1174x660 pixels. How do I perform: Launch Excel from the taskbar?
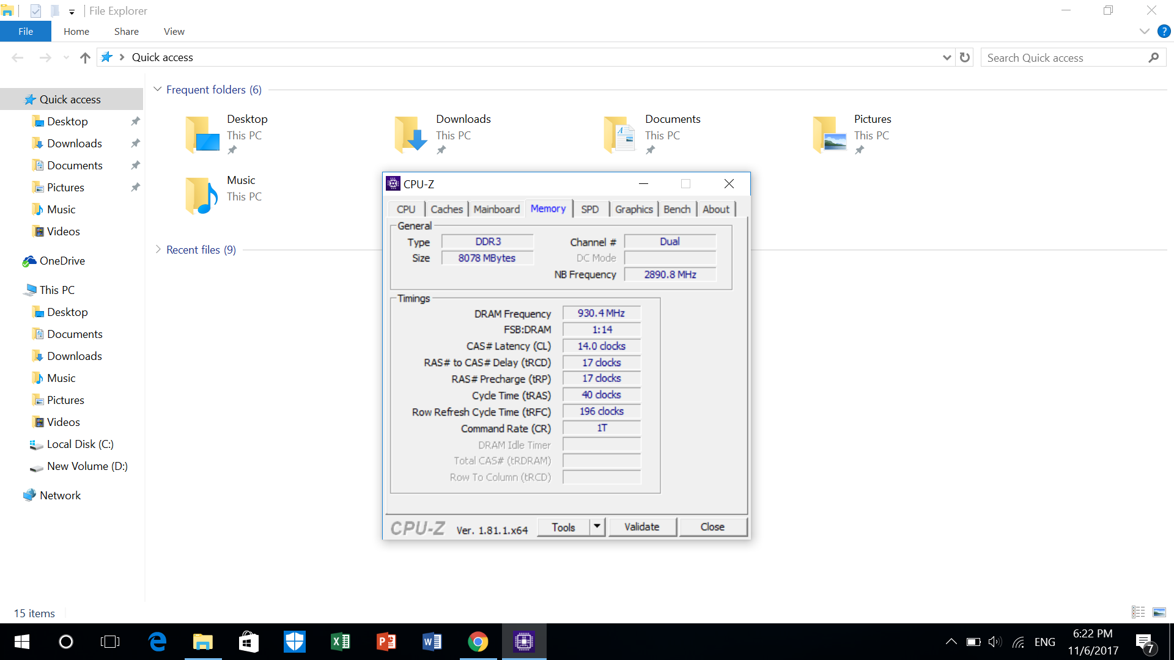341,642
